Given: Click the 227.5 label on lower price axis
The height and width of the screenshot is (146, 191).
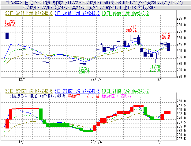Looking at the screenshot, I should [181, 139].
